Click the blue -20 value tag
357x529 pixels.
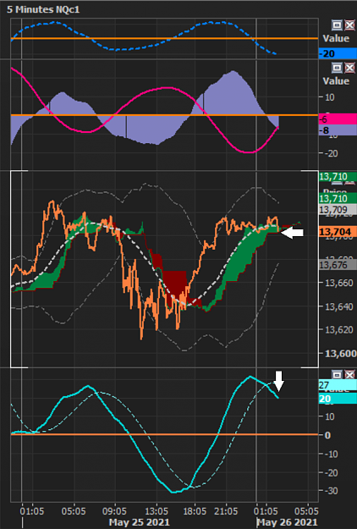point(338,53)
